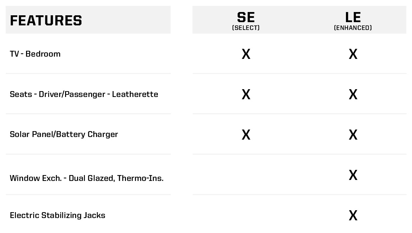Click the empty SE cell for Electric Stabilizing Jacks
Viewport: 412px width, 233px height.
pos(246,215)
